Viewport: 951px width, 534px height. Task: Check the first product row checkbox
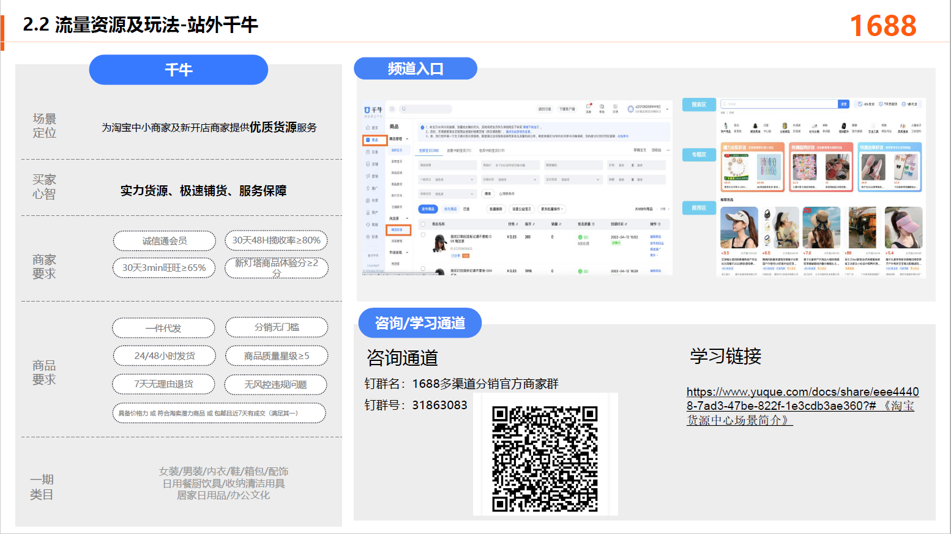[x=423, y=235]
